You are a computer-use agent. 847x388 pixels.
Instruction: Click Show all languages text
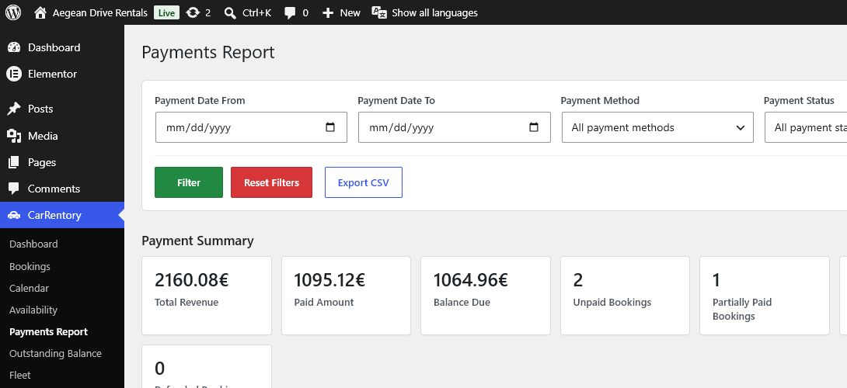click(x=435, y=13)
